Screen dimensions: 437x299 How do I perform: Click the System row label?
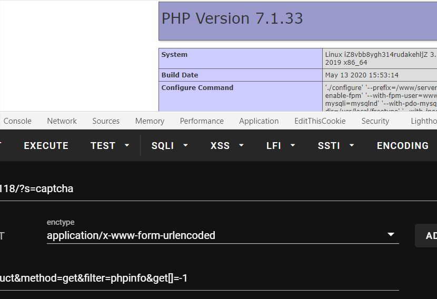coord(174,55)
